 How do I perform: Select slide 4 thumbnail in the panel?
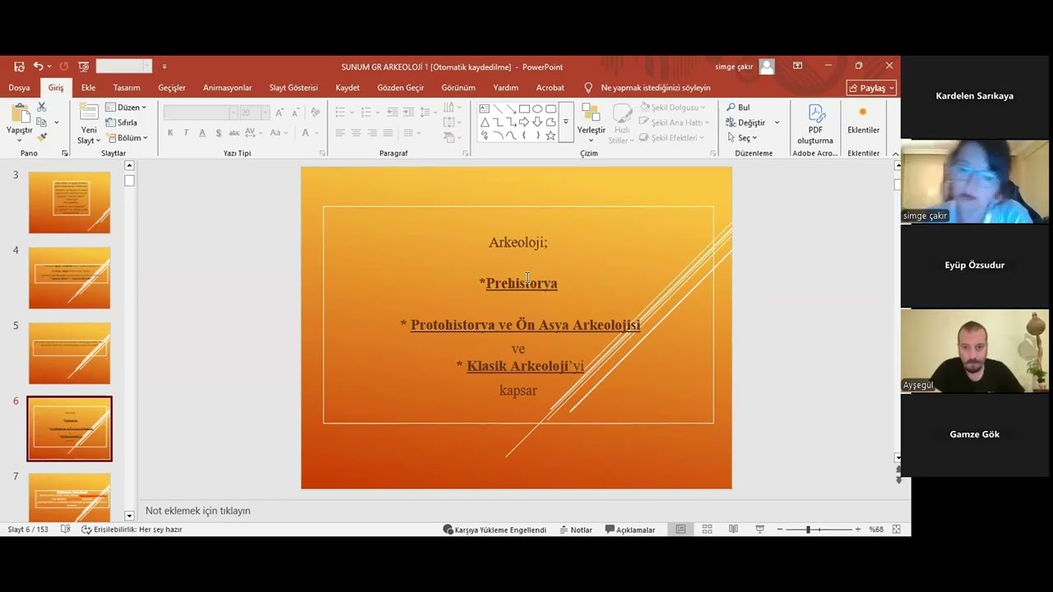[x=69, y=278]
